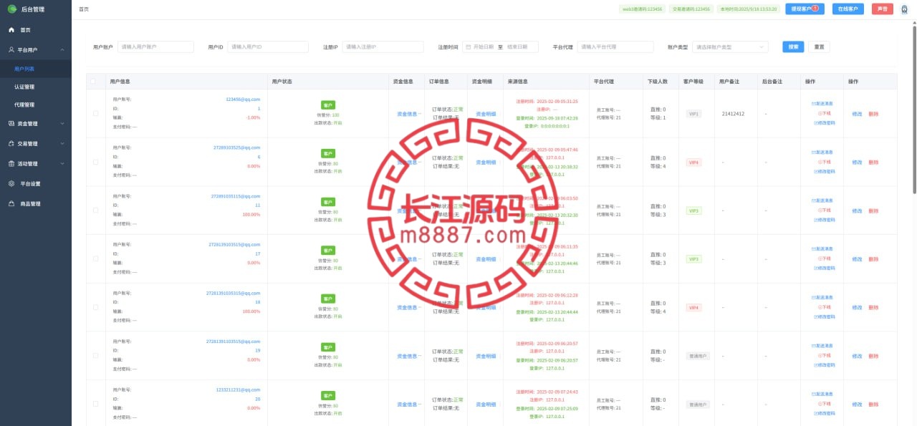Click the icon beside 资金管理 in sidebar
Viewport: 917px width, 426px height.
click(x=11, y=123)
